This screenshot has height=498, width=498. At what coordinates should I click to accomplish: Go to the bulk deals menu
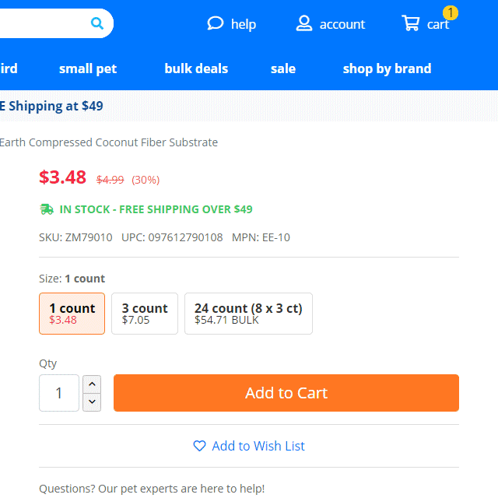click(x=196, y=68)
